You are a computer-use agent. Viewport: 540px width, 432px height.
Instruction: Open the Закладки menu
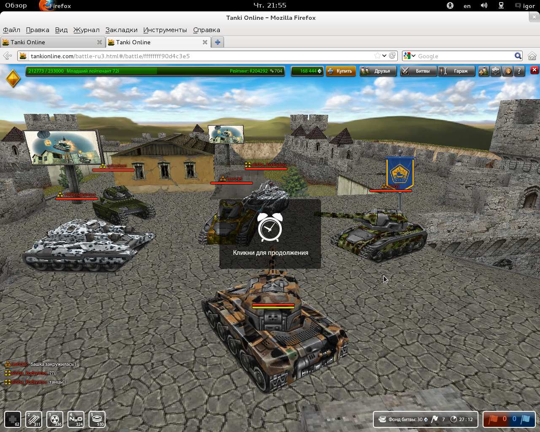pyautogui.click(x=121, y=30)
